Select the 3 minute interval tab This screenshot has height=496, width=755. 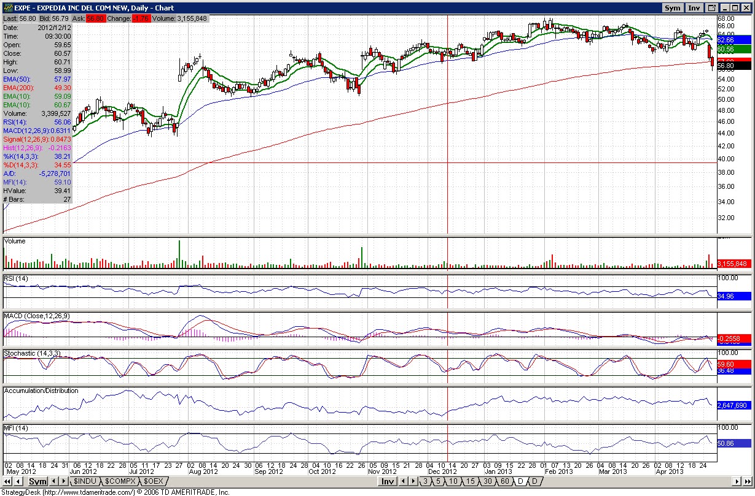pos(425,481)
